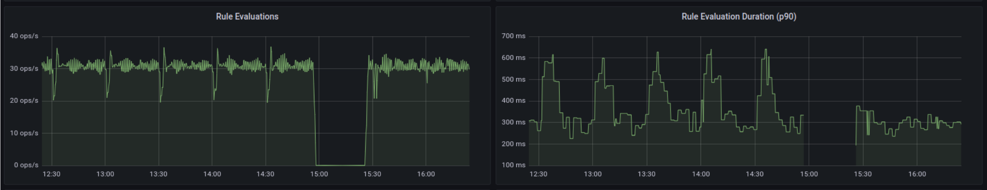Click the 20 ops/s axis label
Viewport: 987px width, 190px height.
[x=24, y=100]
